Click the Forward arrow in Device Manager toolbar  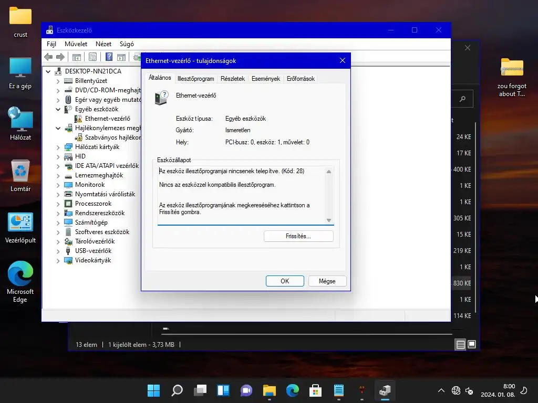pyautogui.click(x=60, y=57)
